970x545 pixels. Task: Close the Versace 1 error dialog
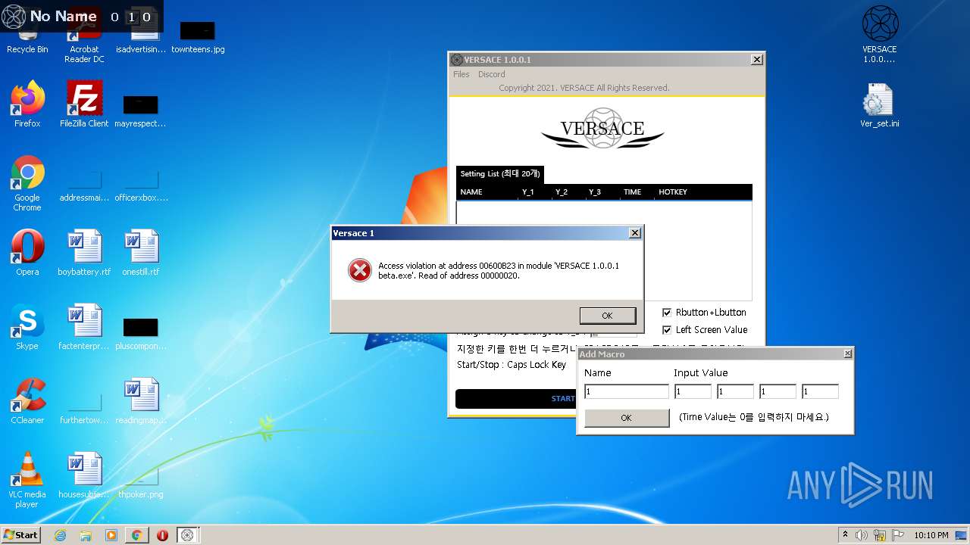click(x=635, y=233)
